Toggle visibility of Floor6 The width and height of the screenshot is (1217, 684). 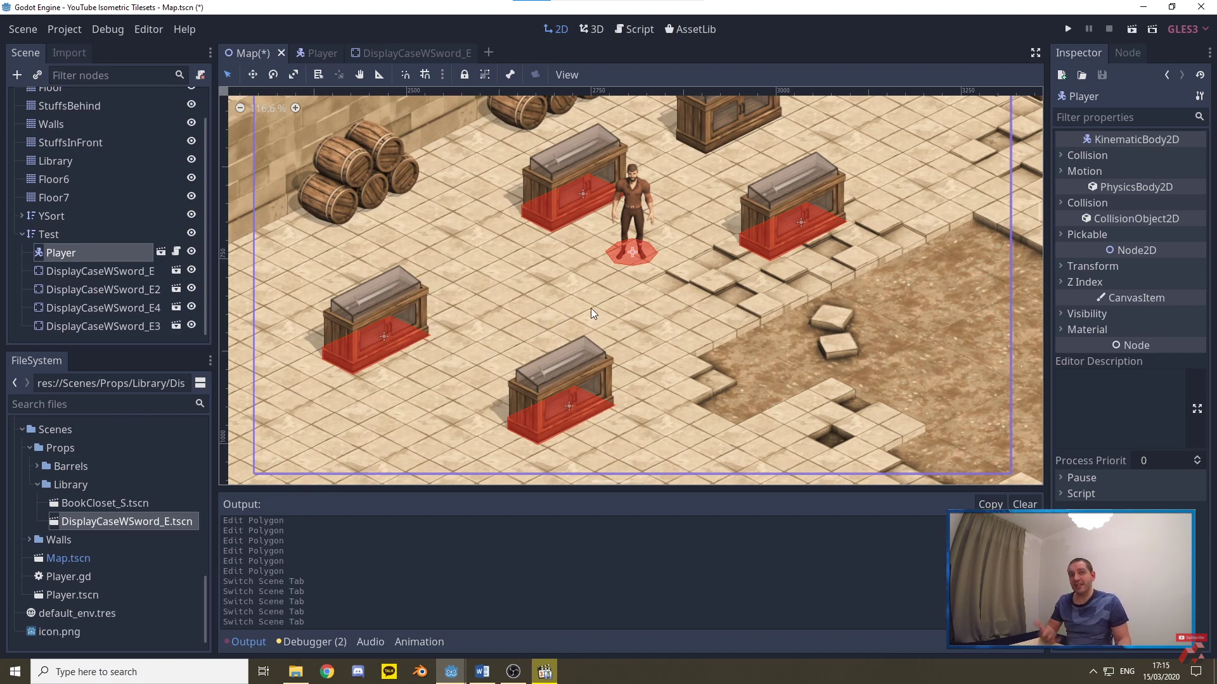[191, 178]
